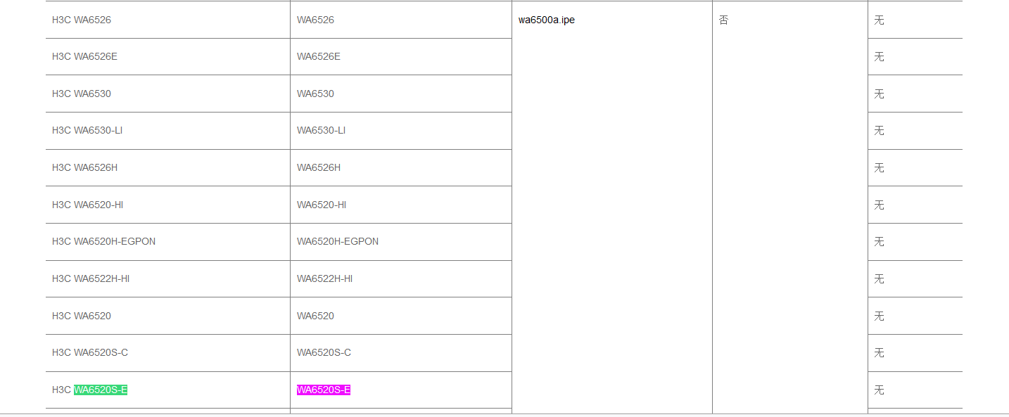This screenshot has width=1009, height=417.
Task: Select "WA6530" text in the second column
Action: coord(315,94)
